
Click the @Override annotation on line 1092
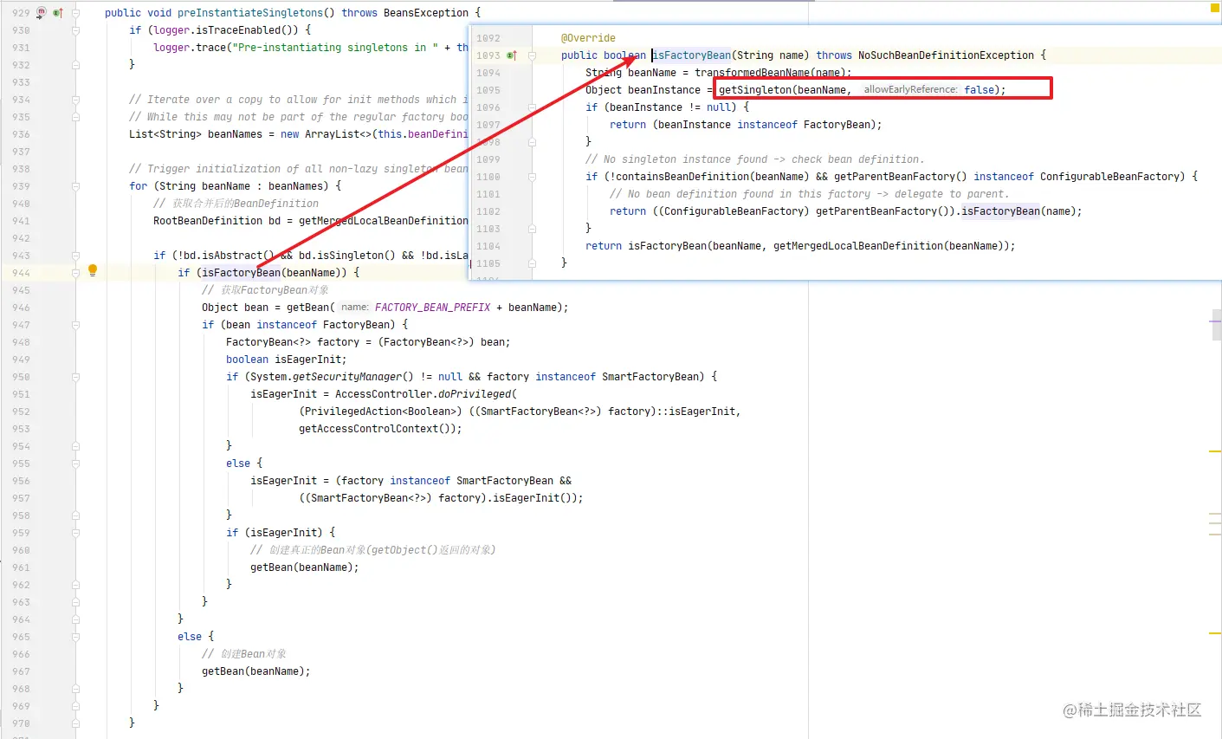coord(588,38)
